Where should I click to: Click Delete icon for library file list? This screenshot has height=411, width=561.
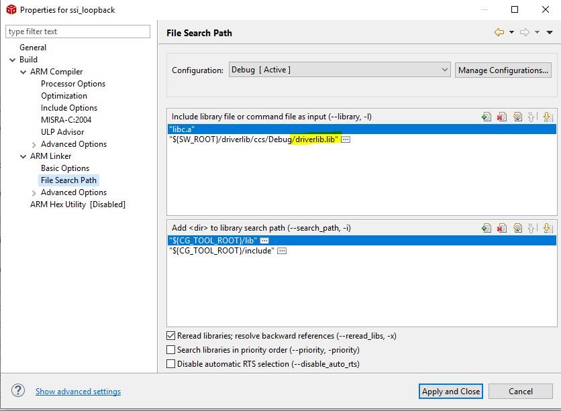click(502, 117)
